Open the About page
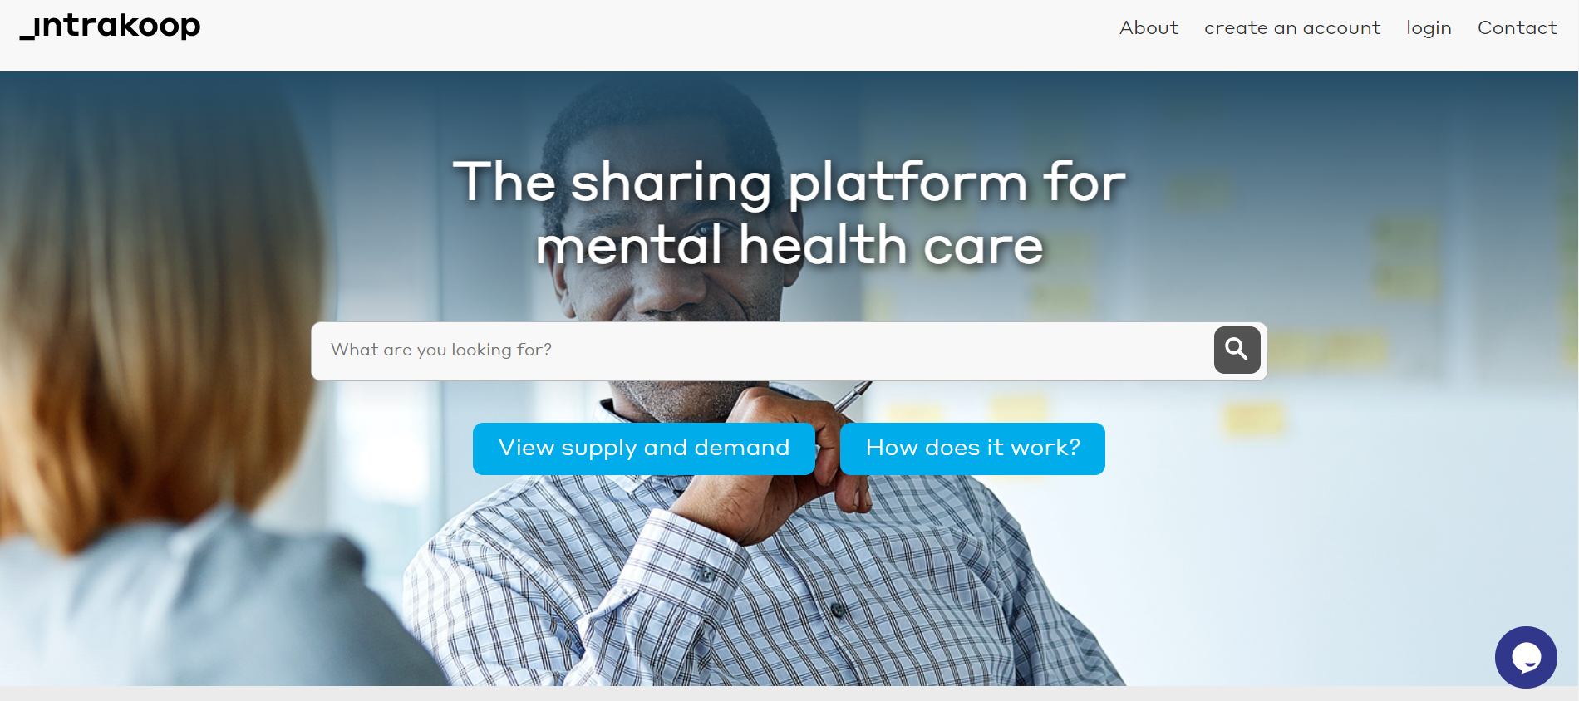1579x701 pixels. click(x=1149, y=27)
